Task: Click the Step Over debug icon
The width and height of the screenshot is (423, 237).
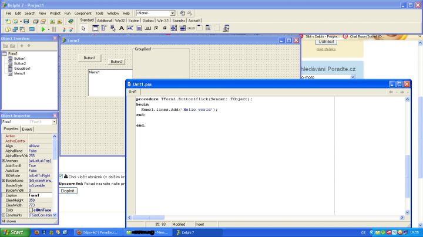Action: tap(70, 29)
